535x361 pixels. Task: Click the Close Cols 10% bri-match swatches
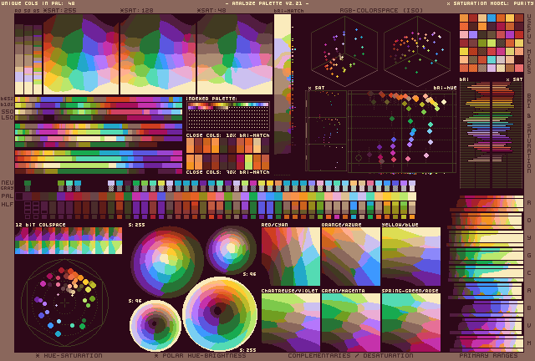227,153
